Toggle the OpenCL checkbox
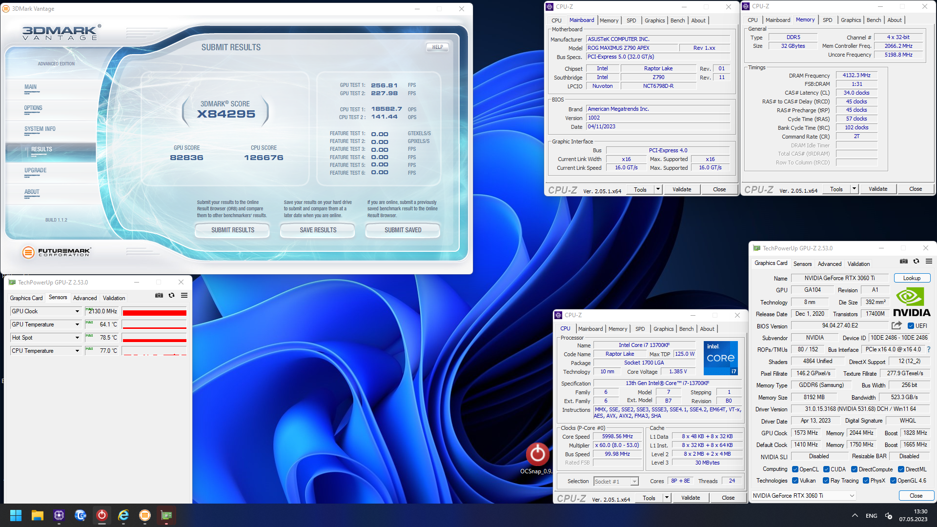This screenshot has width=937, height=527. [x=795, y=469]
